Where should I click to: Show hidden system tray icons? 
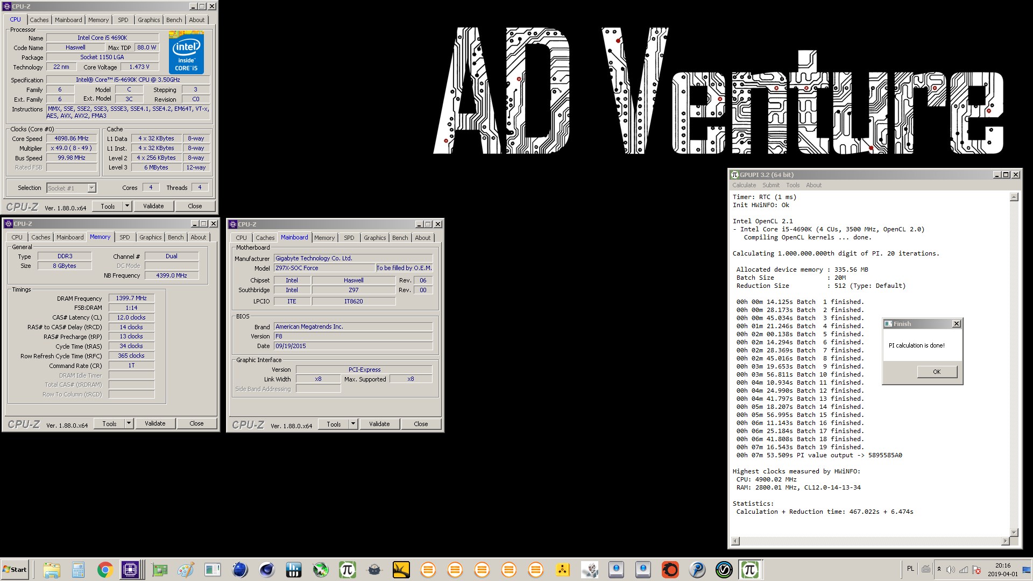pos(939,569)
